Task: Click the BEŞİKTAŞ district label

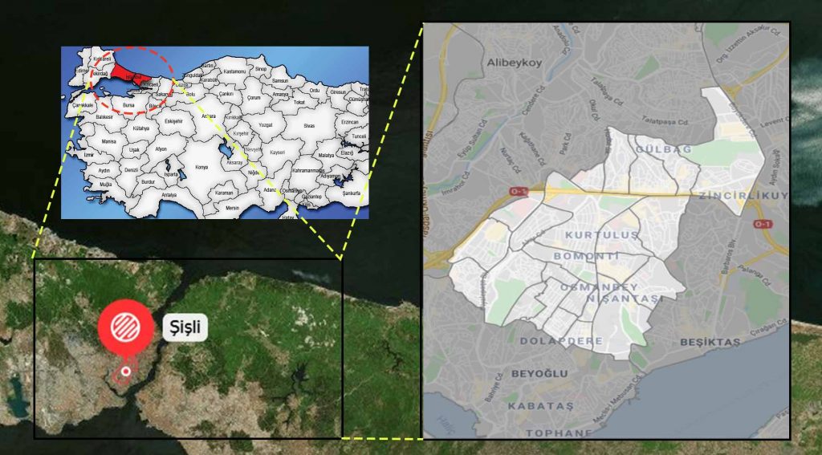Action: 710,343
